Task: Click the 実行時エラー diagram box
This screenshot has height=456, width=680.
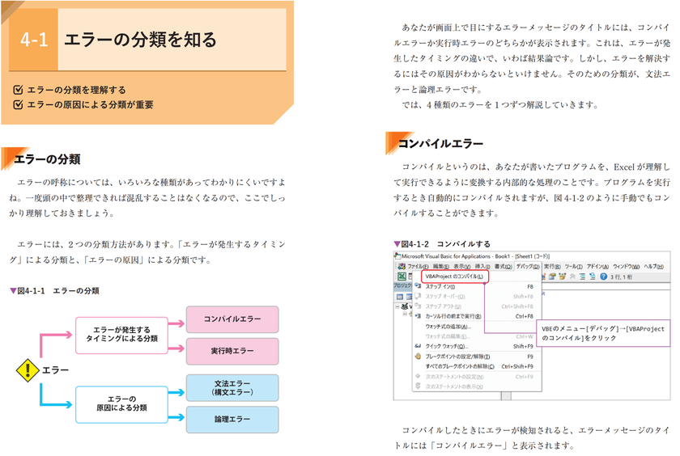Action: point(232,351)
